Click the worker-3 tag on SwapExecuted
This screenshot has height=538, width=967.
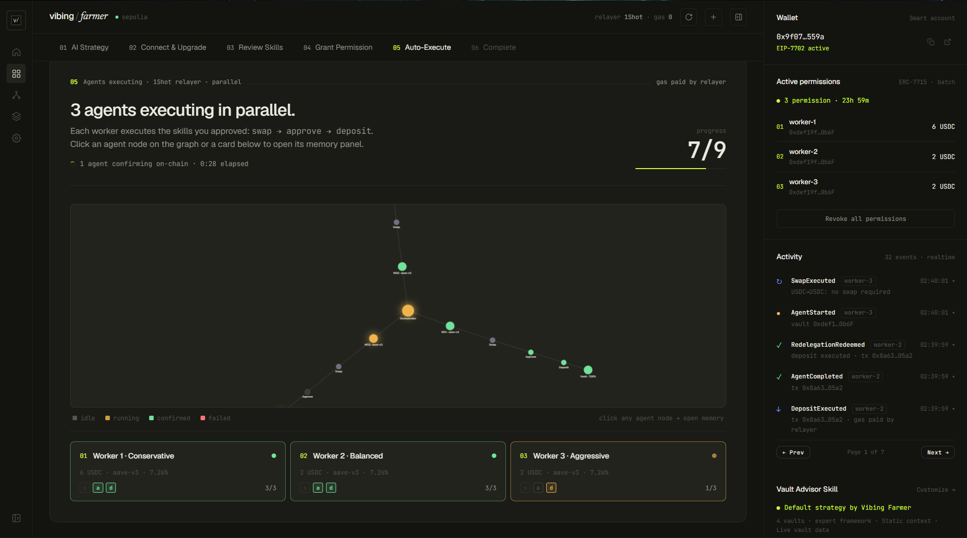coord(858,281)
